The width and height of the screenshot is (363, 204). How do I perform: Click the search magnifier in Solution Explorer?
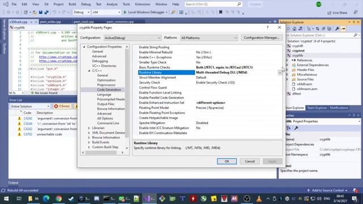[356, 35]
